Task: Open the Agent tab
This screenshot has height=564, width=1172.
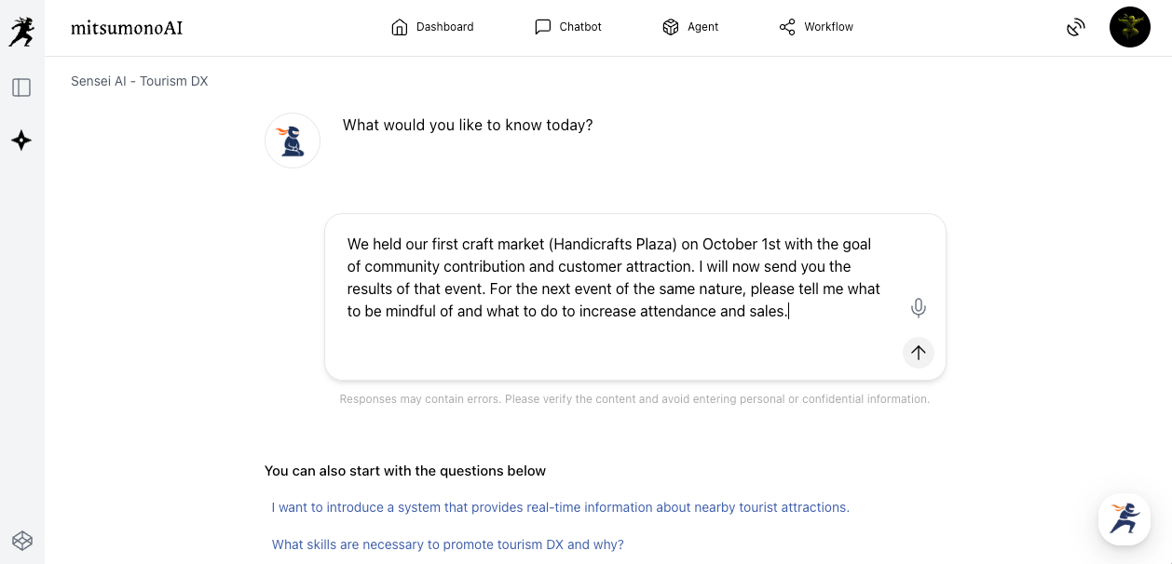Action: pos(690,27)
